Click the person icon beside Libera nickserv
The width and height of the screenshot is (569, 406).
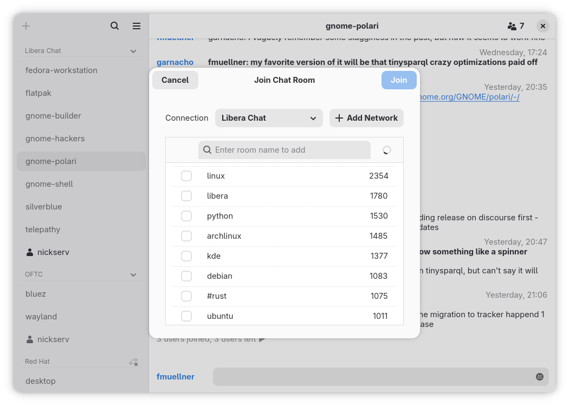point(30,252)
